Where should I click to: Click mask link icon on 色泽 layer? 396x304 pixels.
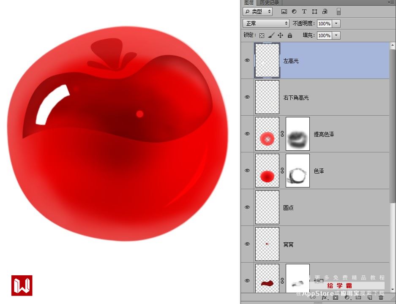click(x=282, y=171)
